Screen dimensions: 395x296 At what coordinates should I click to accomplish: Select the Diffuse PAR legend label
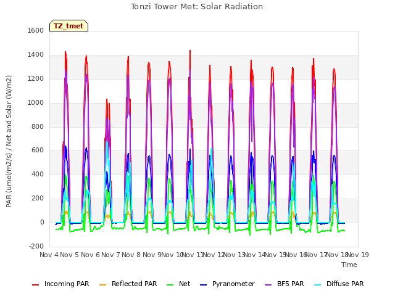pyautogui.click(x=345, y=284)
